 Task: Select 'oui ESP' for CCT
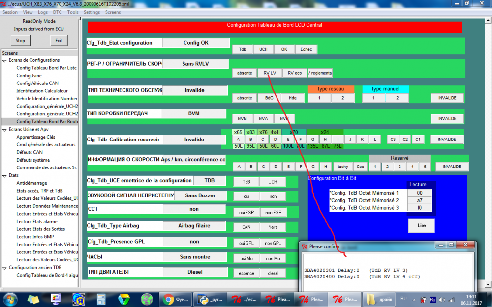pyautogui.click(x=246, y=212)
